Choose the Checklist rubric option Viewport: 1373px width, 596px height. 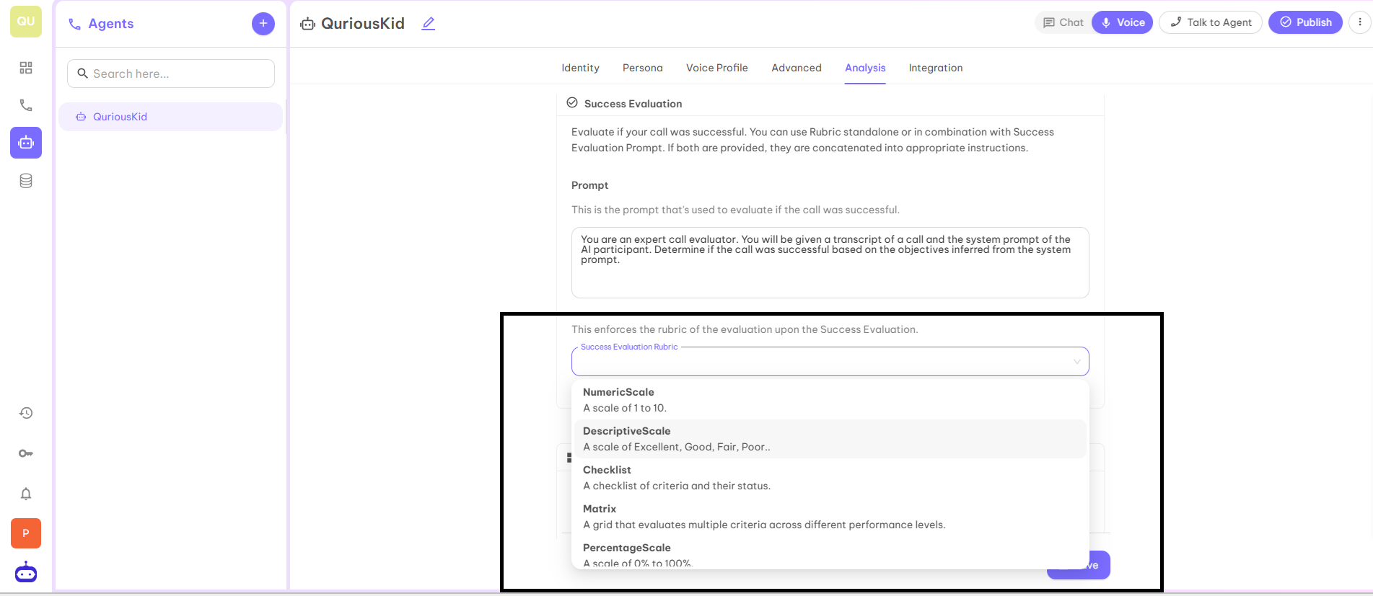pos(830,478)
